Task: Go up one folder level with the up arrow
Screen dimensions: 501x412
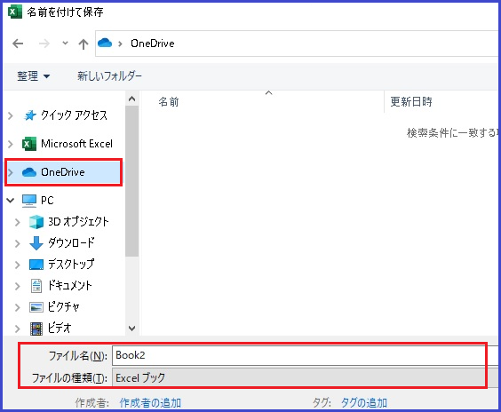Action: click(83, 44)
